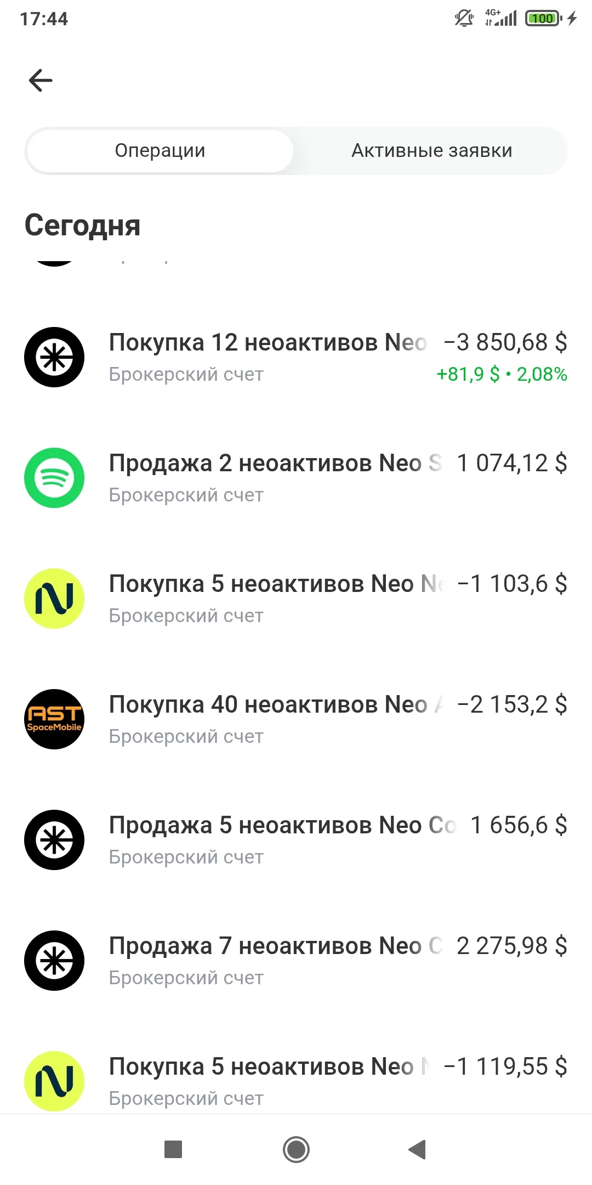The height and width of the screenshot is (1185, 592).
Task: Open the Покупка 12 неоактивов operation
Action: pyautogui.click(x=296, y=357)
